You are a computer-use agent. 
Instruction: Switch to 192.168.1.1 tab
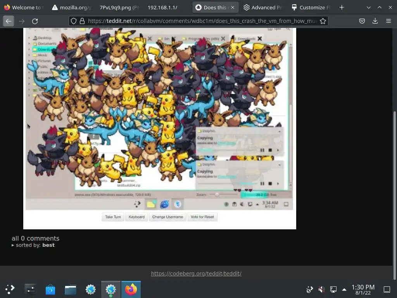pyautogui.click(x=167, y=7)
